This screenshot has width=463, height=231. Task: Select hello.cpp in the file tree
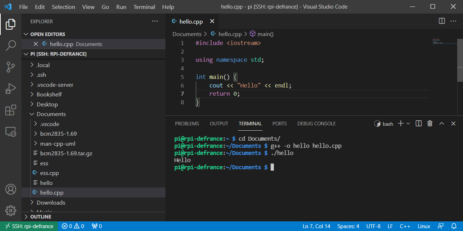pyautogui.click(x=93, y=193)
